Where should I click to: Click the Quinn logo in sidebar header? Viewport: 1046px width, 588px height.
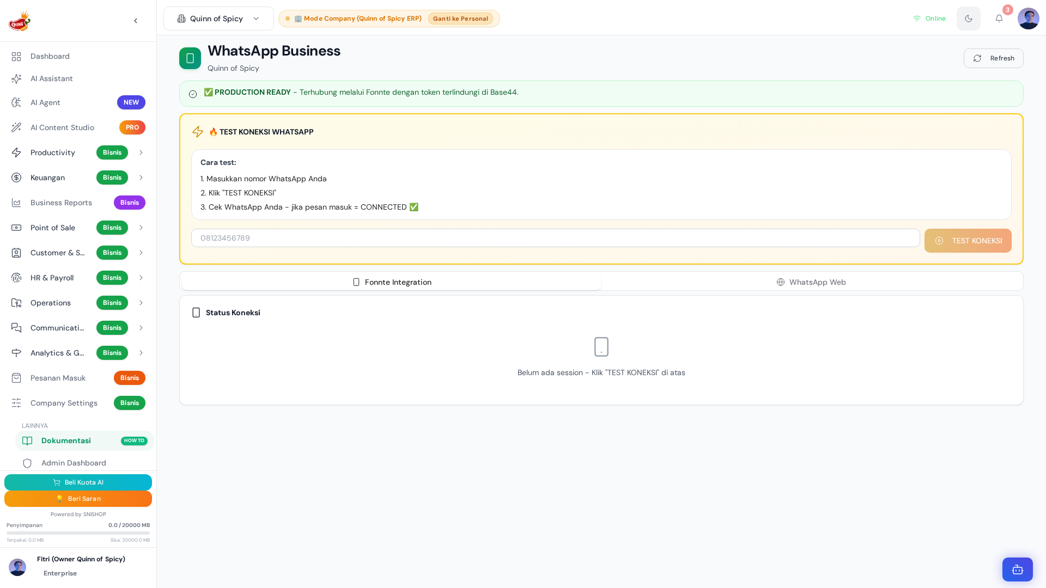tap(20, 21)
